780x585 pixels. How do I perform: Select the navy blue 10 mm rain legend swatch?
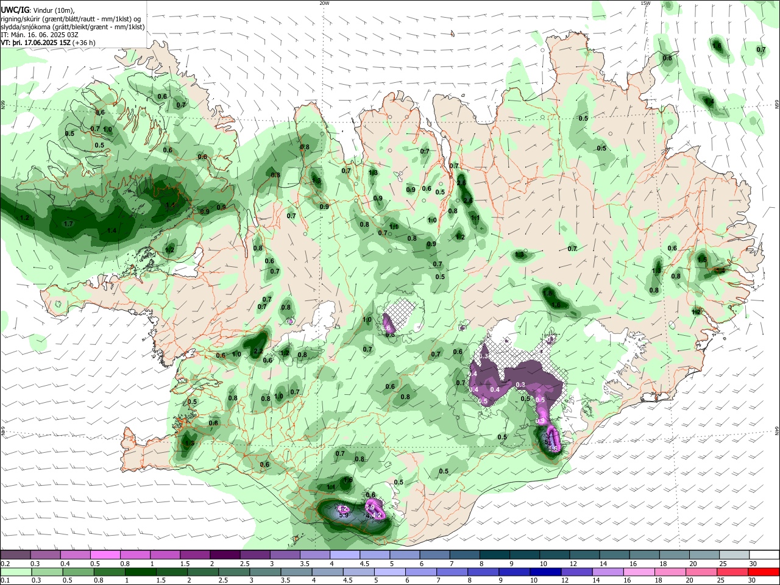544,572
